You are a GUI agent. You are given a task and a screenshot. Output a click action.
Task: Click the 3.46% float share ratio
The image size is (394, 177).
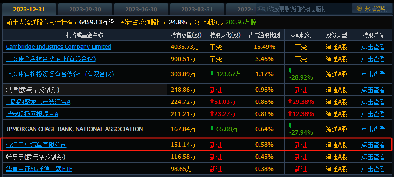tap(265, 59)
